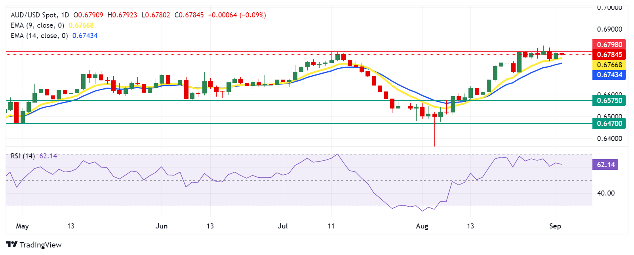Select the blue 0.67434 EMA price tag

609,75
